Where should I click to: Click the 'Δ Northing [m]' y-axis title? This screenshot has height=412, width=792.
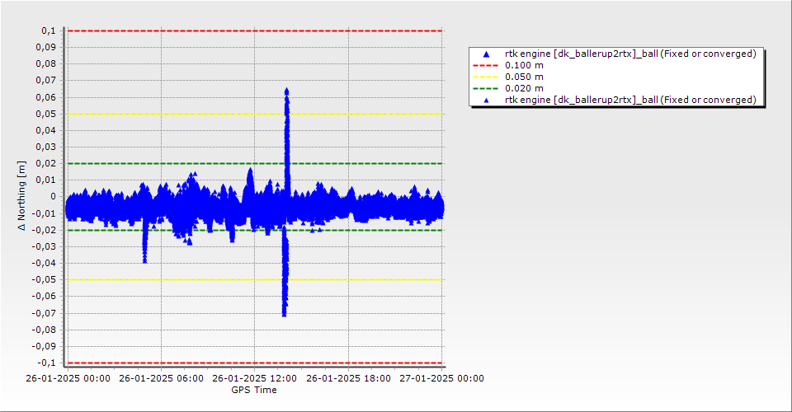click(21, 196)
